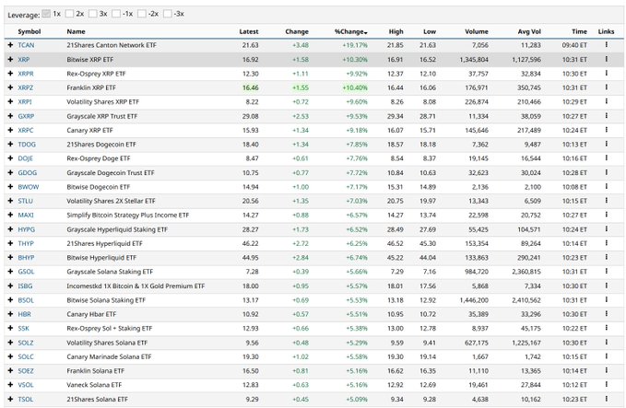Open the links menu for HYPG row
The image size is (626, 408).
(606, 229)
